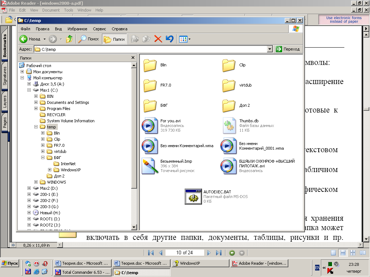Image resolution: width=370 pixels, height=277 pixels.
Task: Toggle the Папки folders pane button
Action: click(x=114, y=39)
